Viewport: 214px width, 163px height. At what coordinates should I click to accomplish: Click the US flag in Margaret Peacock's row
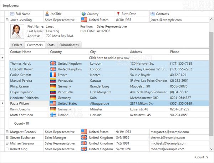click(84, 132)
